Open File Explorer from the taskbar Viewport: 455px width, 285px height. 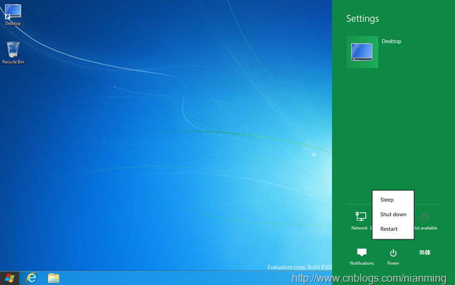(53, 278)
